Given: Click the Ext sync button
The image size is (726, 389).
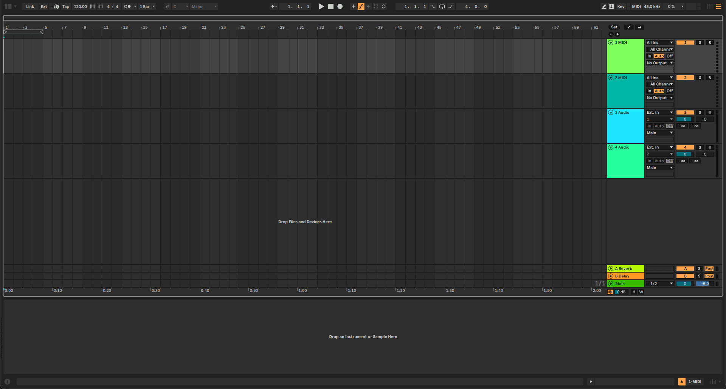Looking at the screenshot, I should [x=44, y=6].
